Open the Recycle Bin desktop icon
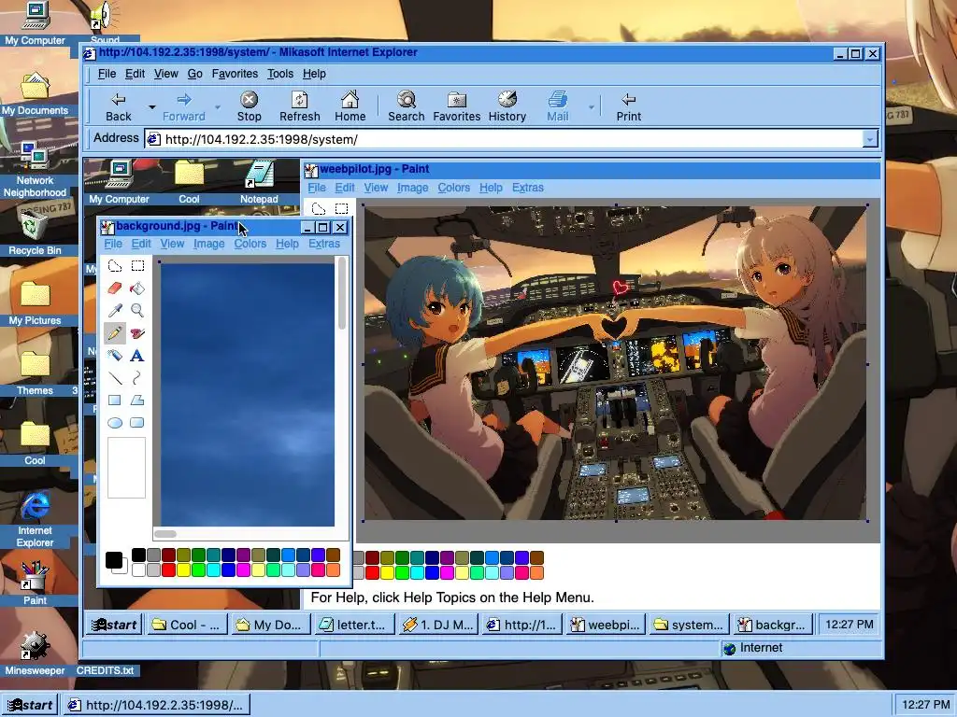The height and width of the screenshot is (717, 957). point(35,233)
